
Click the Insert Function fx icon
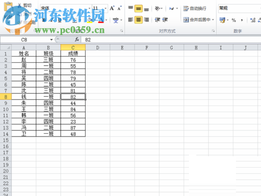coord(77,40)
